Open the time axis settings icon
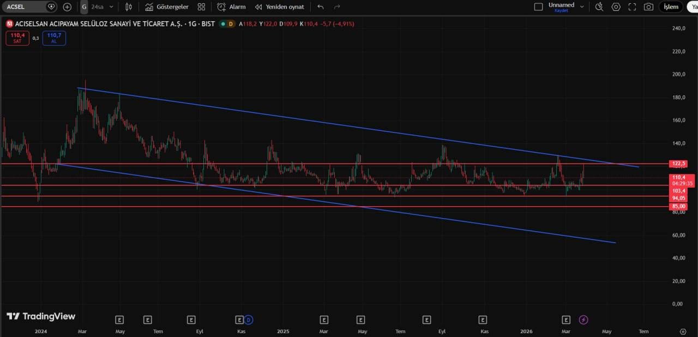The image size is (698, 337). click(x=683, y=331)
